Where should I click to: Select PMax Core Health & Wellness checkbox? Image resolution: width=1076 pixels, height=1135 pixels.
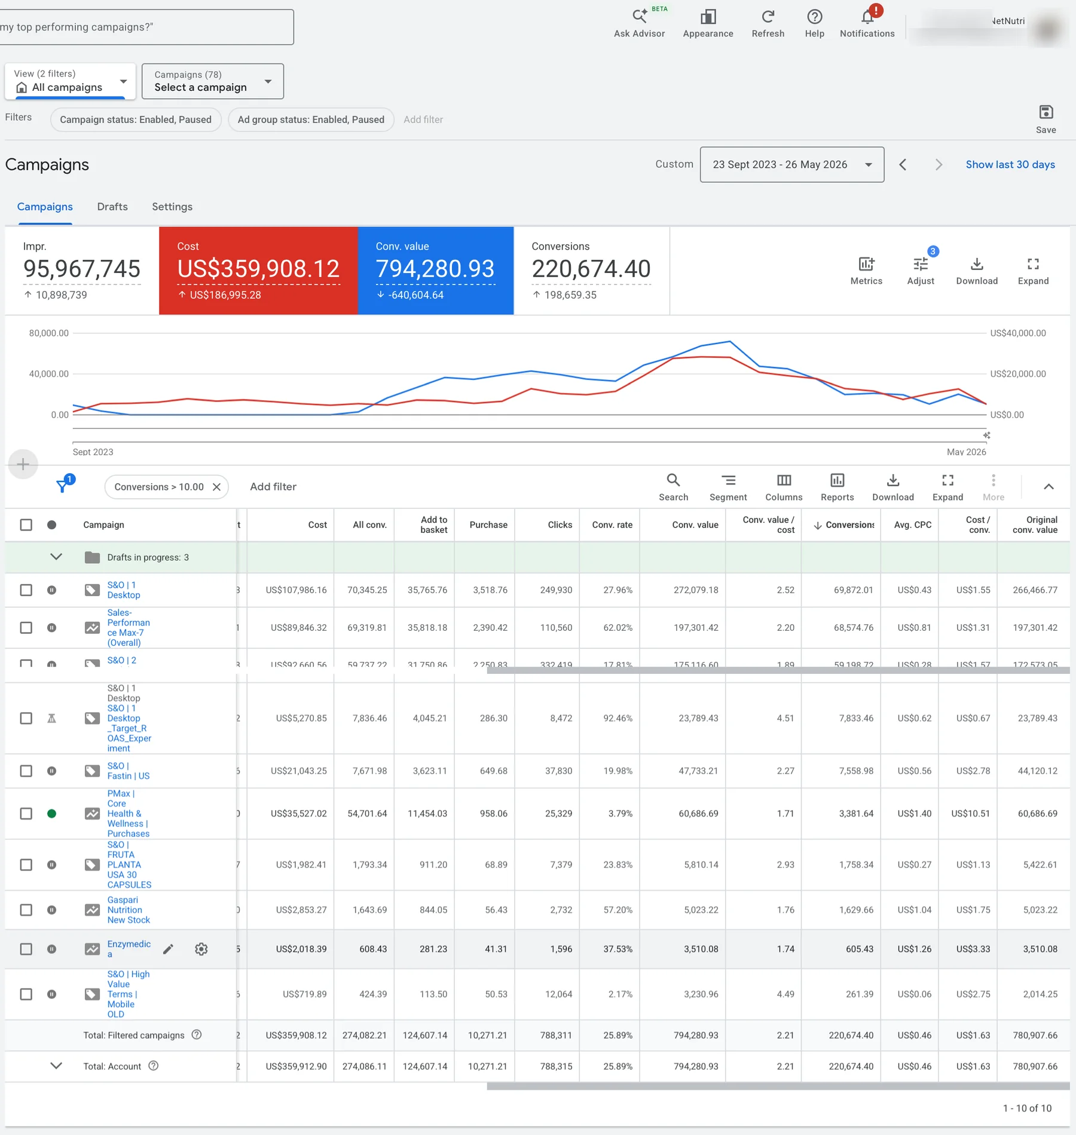(x=26, y=814)
